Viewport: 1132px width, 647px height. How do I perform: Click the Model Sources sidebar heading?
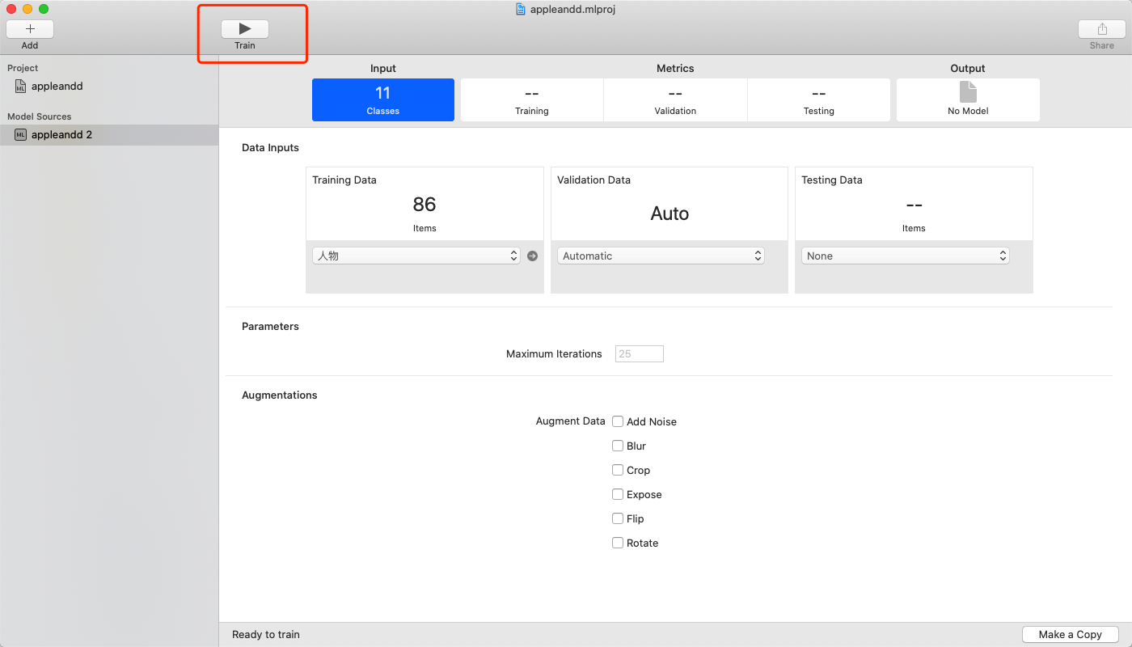click(x=40, y=116)
